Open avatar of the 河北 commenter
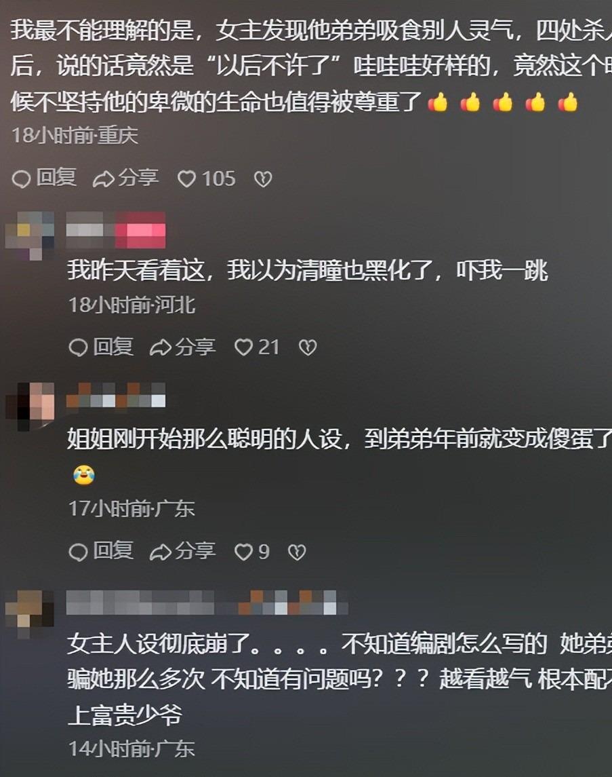Image resolution: width=612 pixels, height=777 pixels. (30, 235)
